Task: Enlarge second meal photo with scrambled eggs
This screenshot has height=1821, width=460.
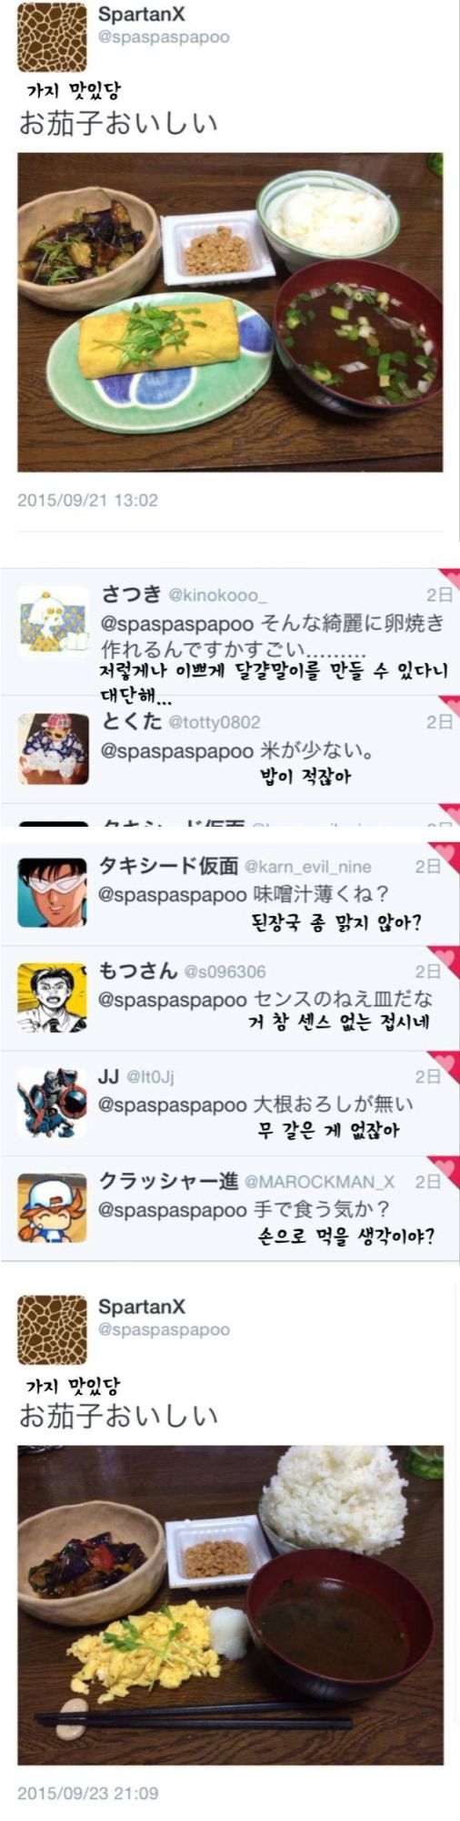Action: [x=230, y=1605]
